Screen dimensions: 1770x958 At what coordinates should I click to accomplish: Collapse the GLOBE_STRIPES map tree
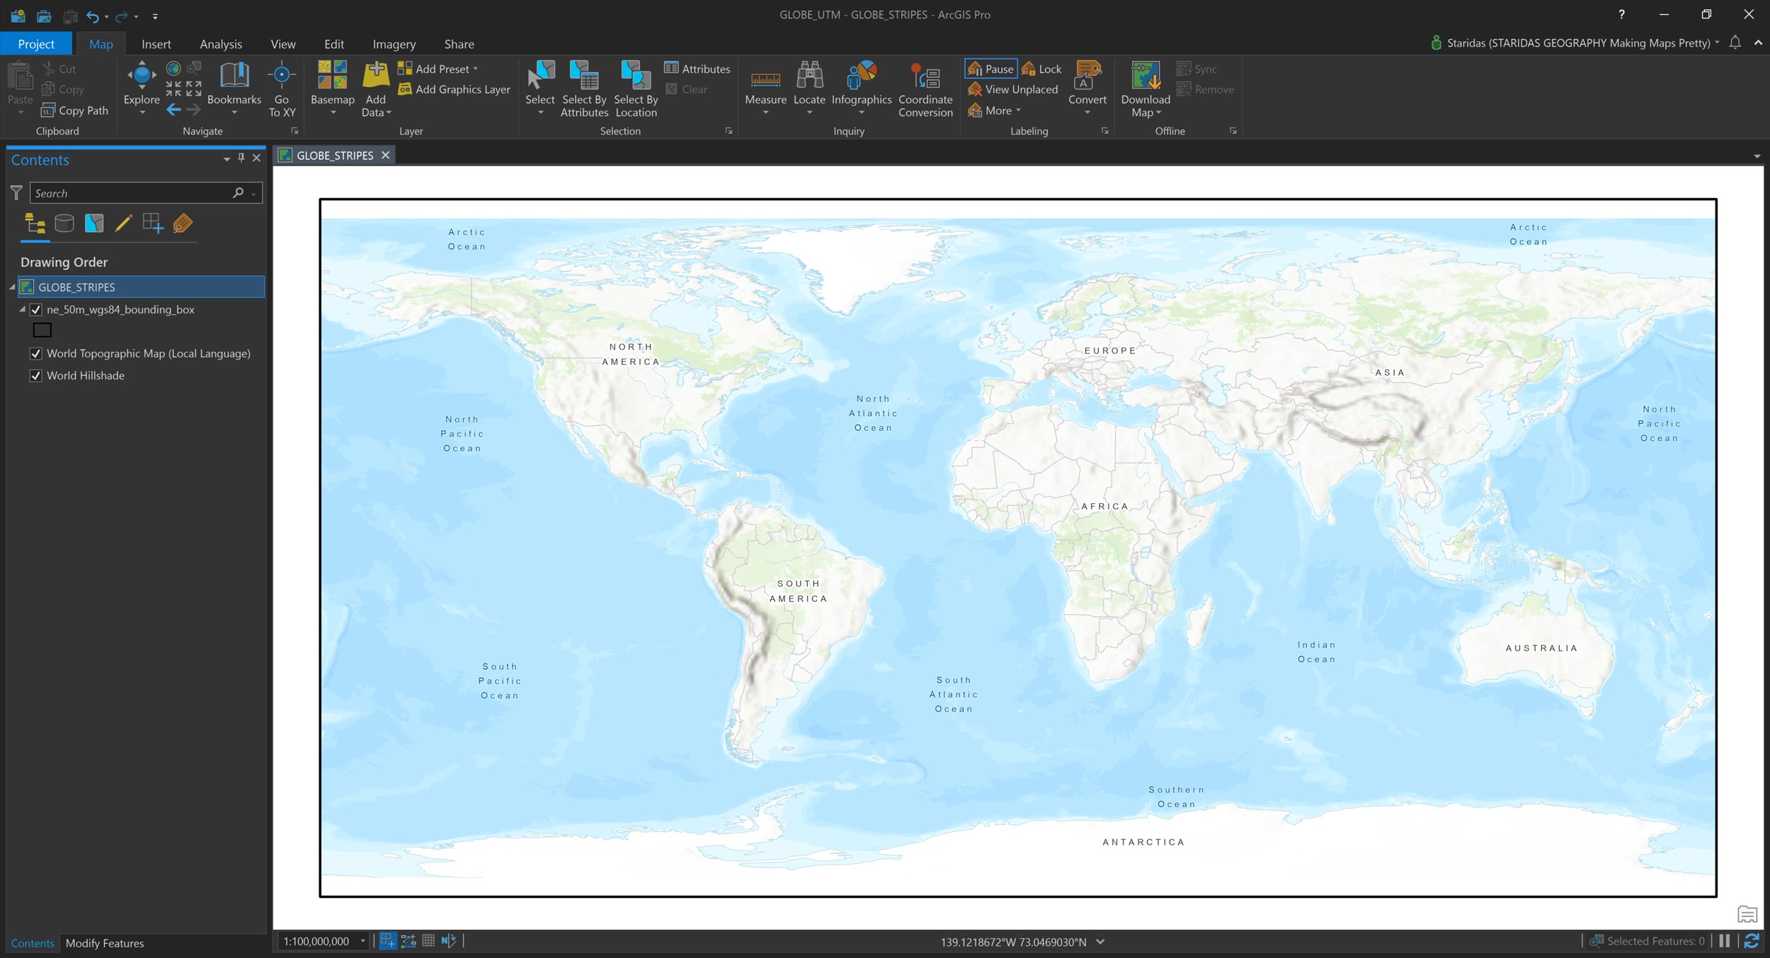(x=12, y=287)
